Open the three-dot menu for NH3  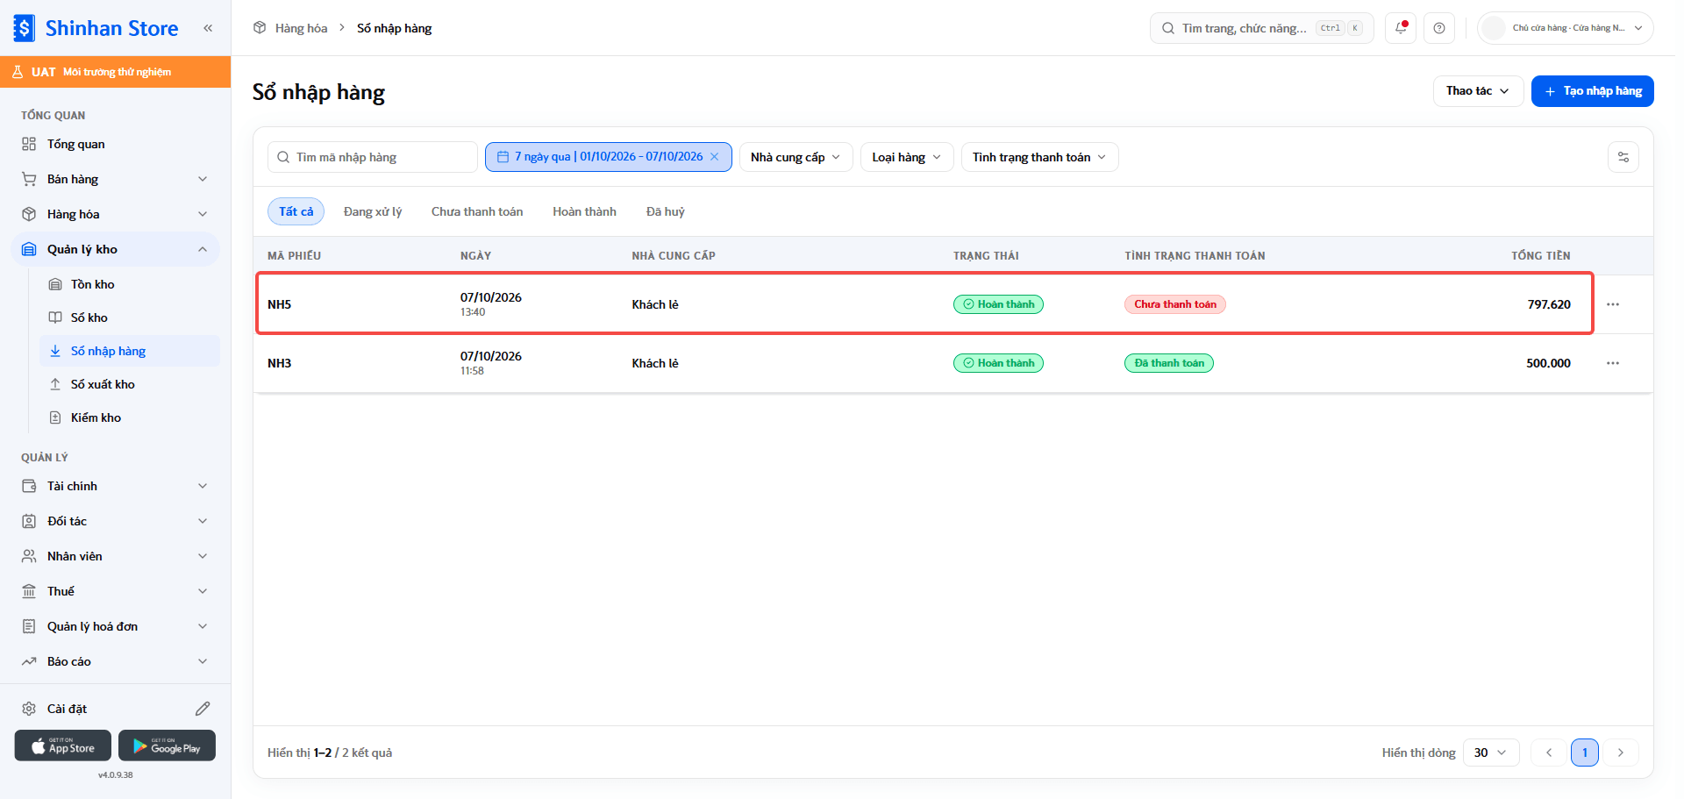point(1613,363)
